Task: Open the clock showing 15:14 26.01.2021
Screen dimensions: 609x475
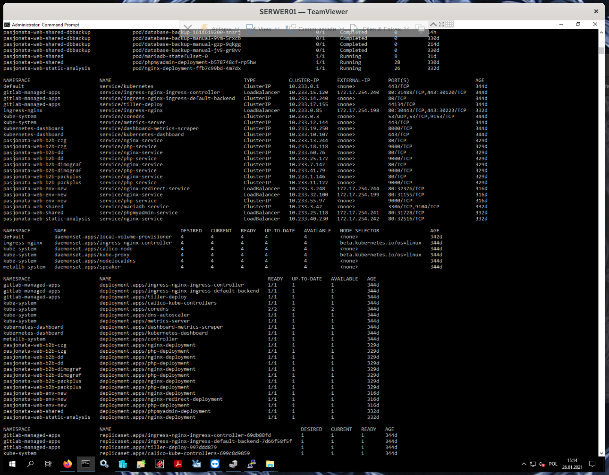Action: pyautogui.click(x=572, y=464)
